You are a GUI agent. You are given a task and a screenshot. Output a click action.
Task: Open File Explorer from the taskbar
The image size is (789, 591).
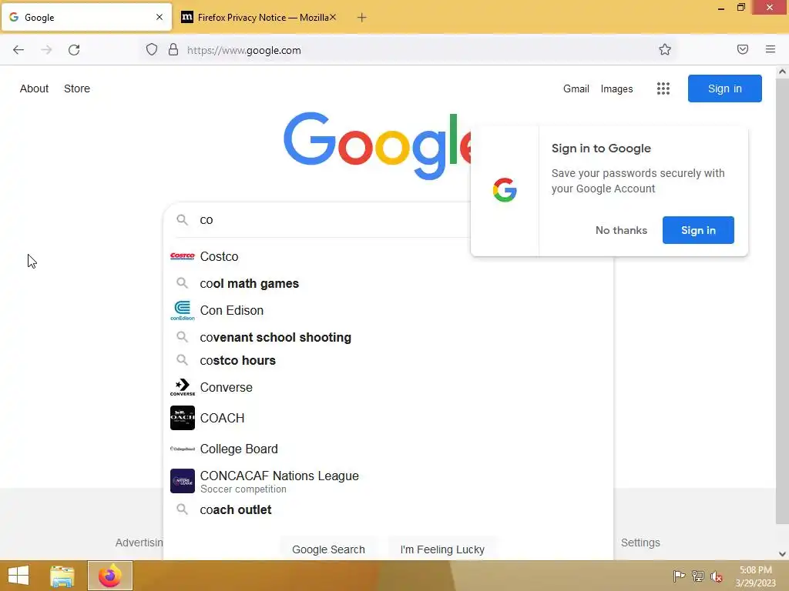[x=62, y=576]
